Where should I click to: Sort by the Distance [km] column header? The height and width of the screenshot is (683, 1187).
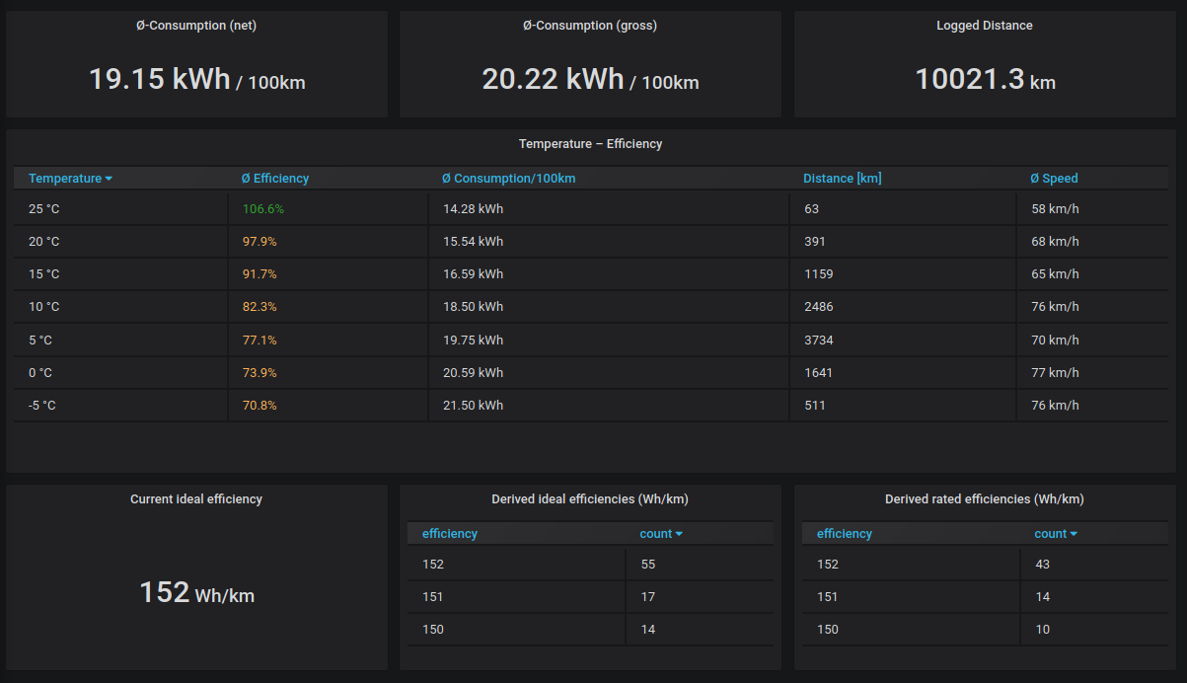(x=843, y=179)
